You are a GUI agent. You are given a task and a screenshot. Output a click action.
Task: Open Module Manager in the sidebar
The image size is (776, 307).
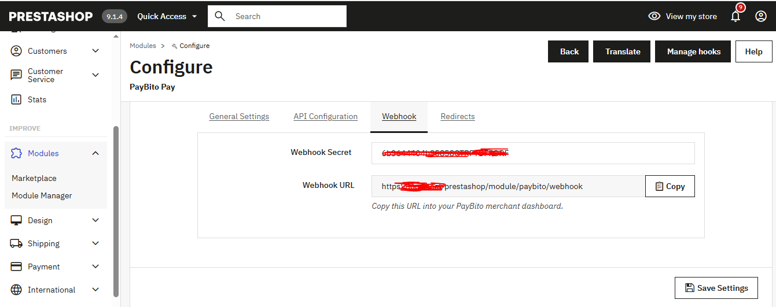coord(42,195)
